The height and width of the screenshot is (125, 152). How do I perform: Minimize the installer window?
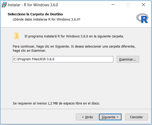point(113,5)
